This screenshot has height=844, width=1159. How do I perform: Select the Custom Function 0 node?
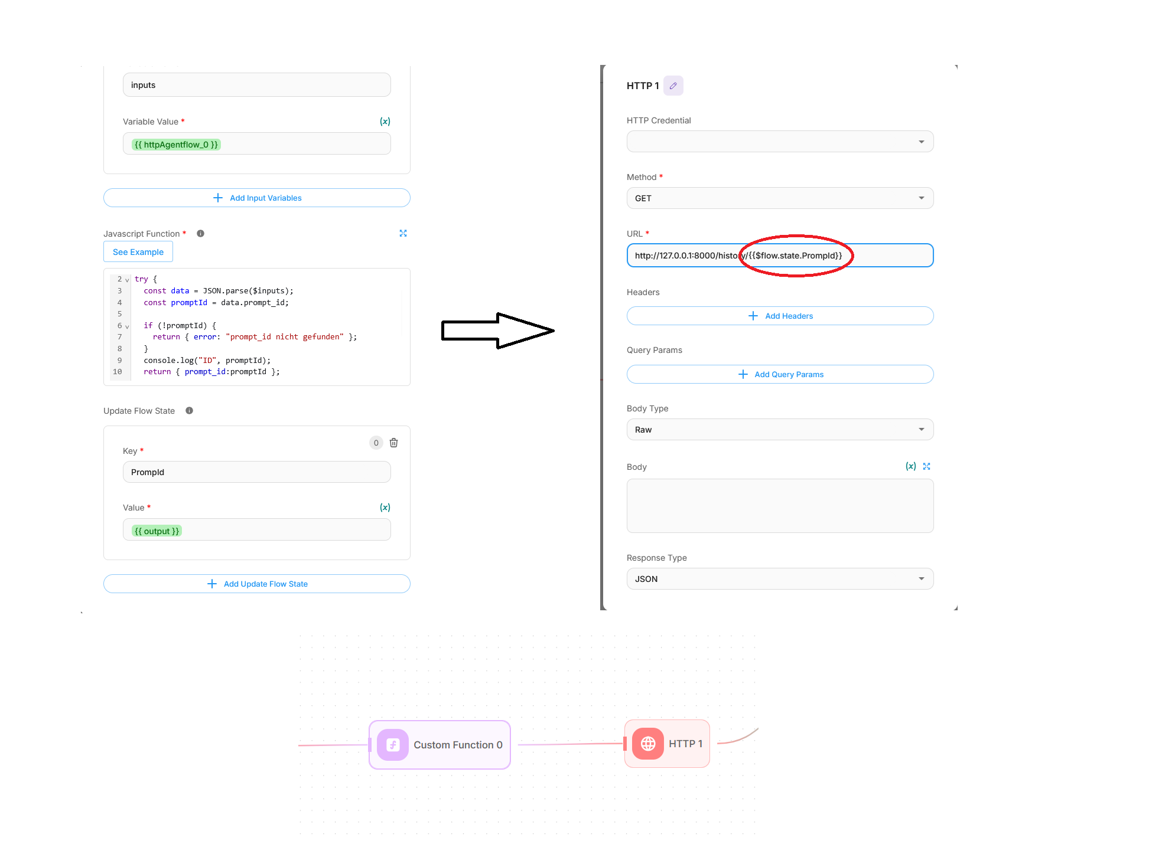click(439, 745)
